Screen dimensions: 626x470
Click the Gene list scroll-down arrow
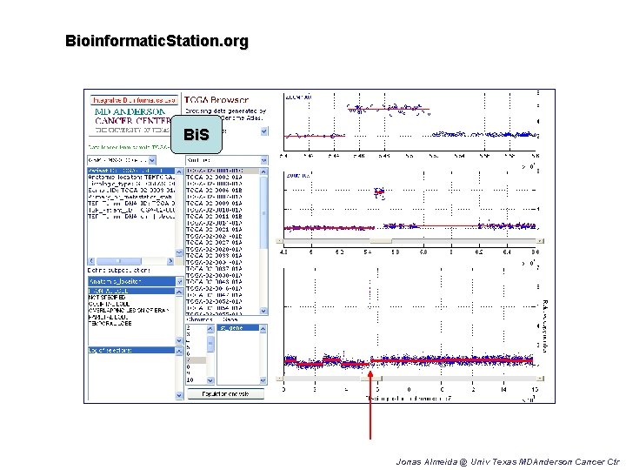click(263, 380)
